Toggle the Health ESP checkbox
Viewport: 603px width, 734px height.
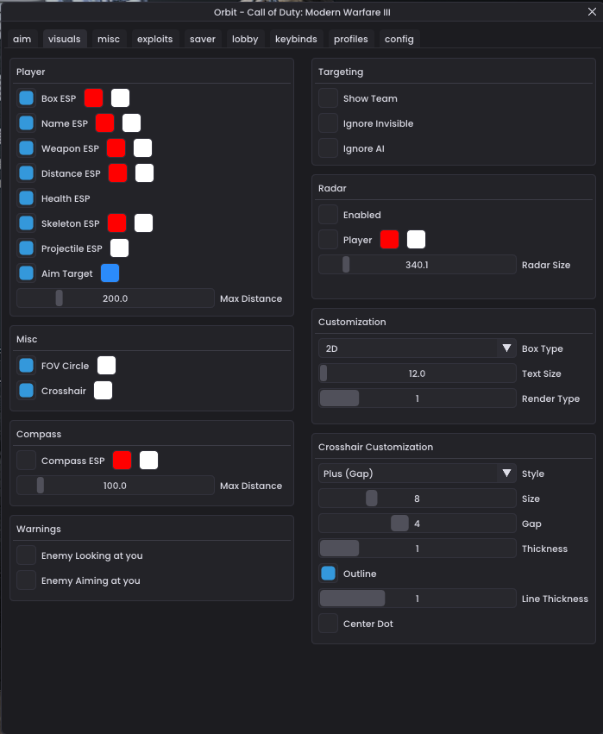[x=26, y=198]
